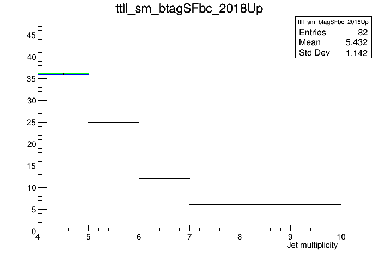Click y-axis label 45
The image size is (379, 257).
31,35
